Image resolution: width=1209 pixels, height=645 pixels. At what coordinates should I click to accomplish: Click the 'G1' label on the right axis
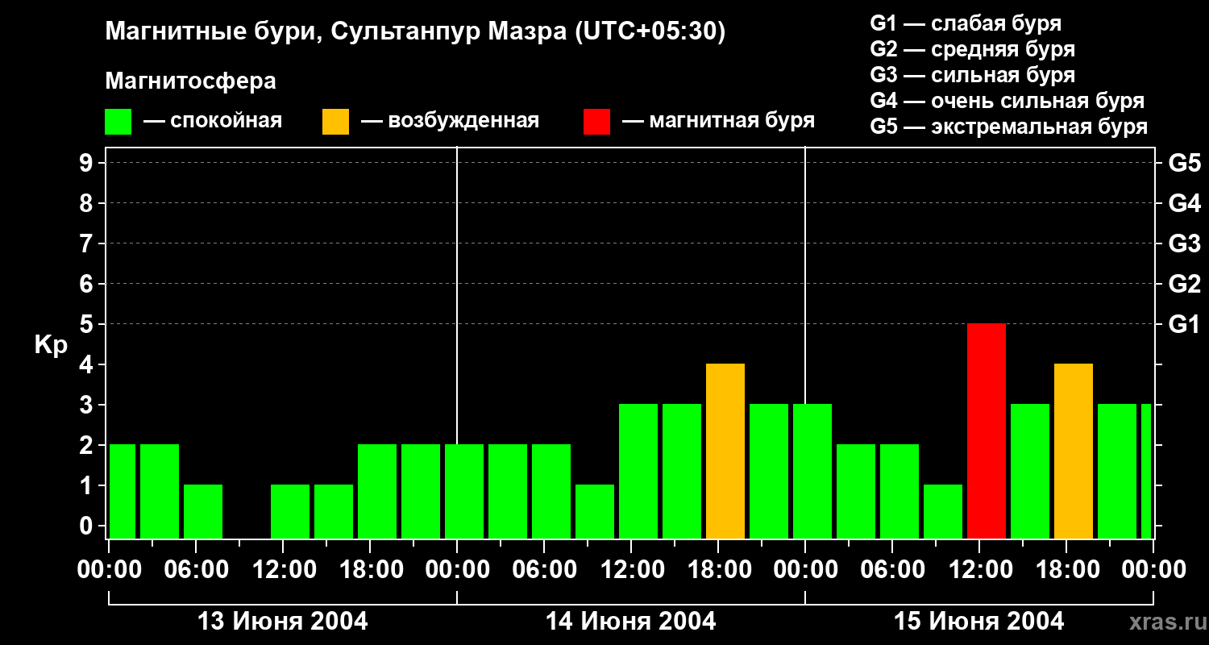click(x=1185, y=324)
